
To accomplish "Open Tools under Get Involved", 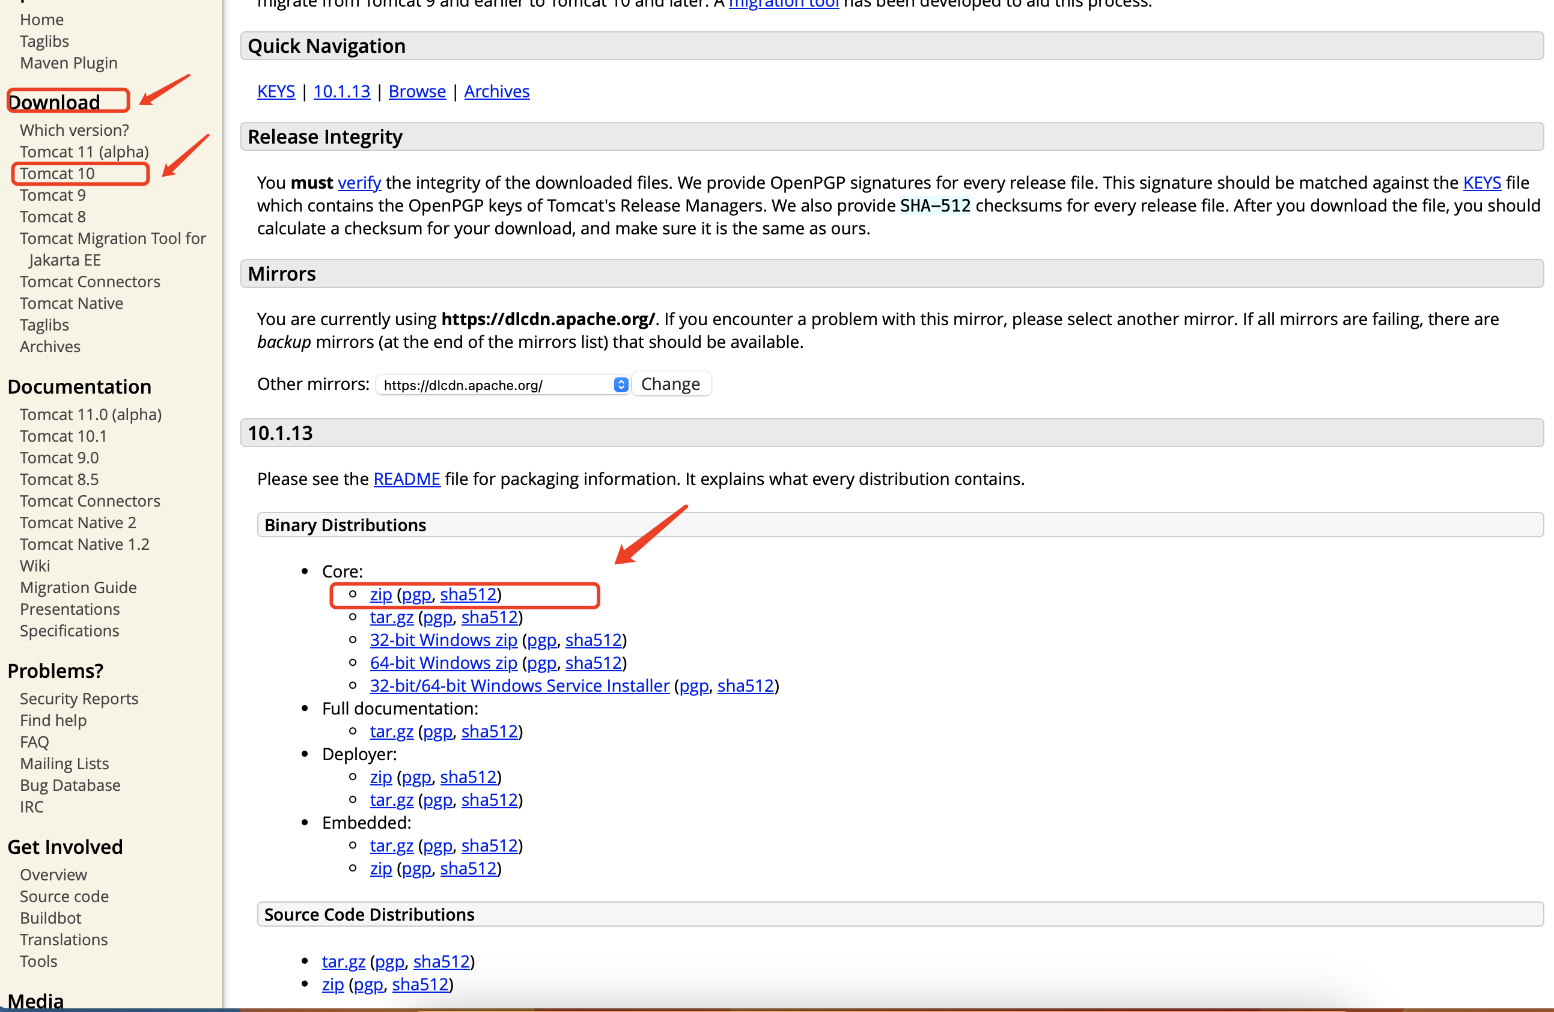I will click(38, 962).
